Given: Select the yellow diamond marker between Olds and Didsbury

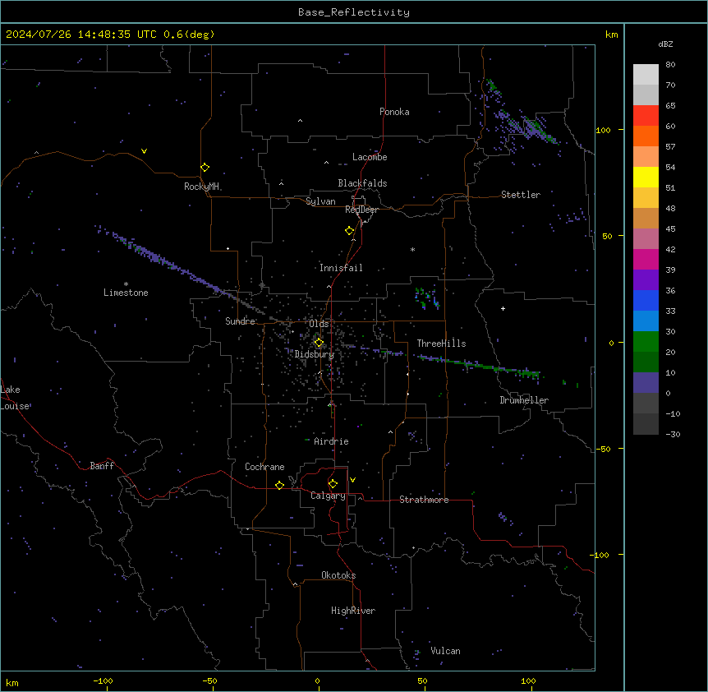Looking at the screenshot, I should pos(319,343).
